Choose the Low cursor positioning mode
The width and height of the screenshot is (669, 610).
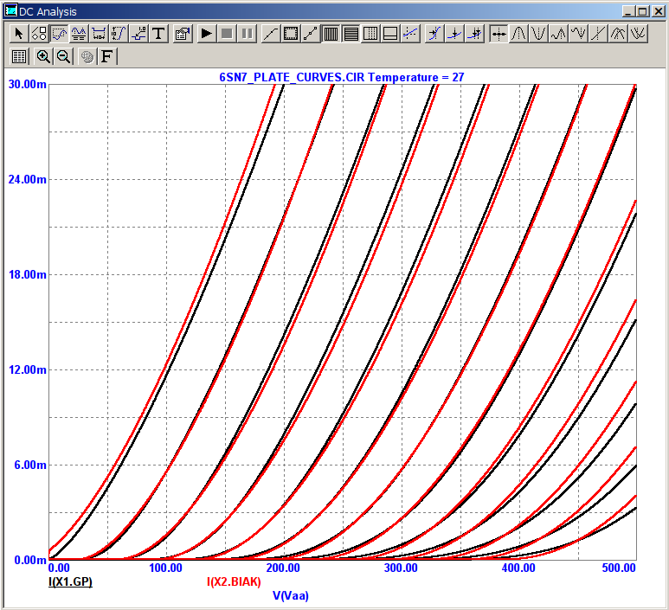[578, 33]
